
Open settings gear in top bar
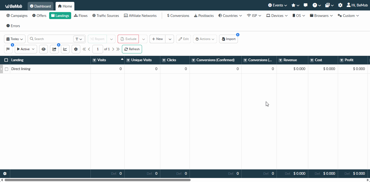[x=340, y=5]
